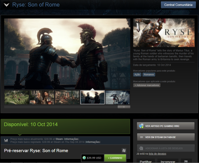Select the grey combat screenshot thumbnail
This screenshot has width=199, height=163.
click(118, 97)
